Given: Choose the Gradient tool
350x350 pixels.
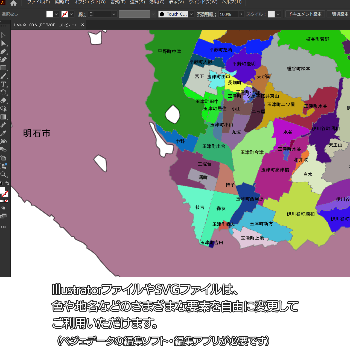Looking at the screenshot, I should 3,117.
